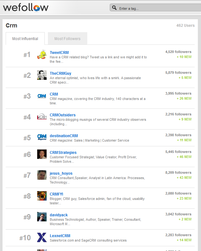The width and height of the screenshot is (201, 251).
Task: Click the CRMStrategies profile photo
Action: pos(42,154)
